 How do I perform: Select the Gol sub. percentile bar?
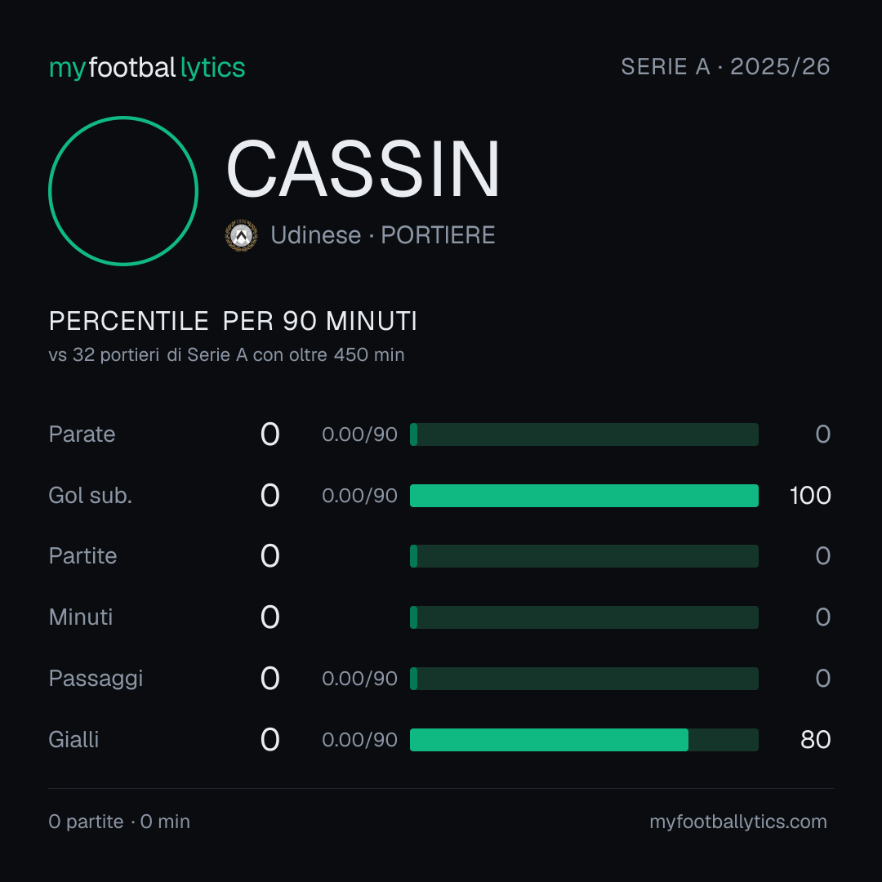tap(584, 496)
